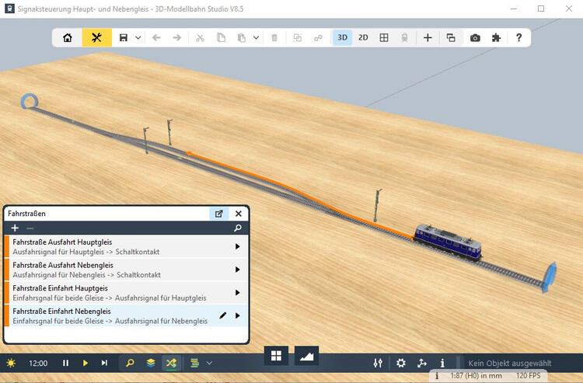Open the tools/wrench editing mode
Image resolution: width=583 pixels, height=383 pixels.
[96, 37]
